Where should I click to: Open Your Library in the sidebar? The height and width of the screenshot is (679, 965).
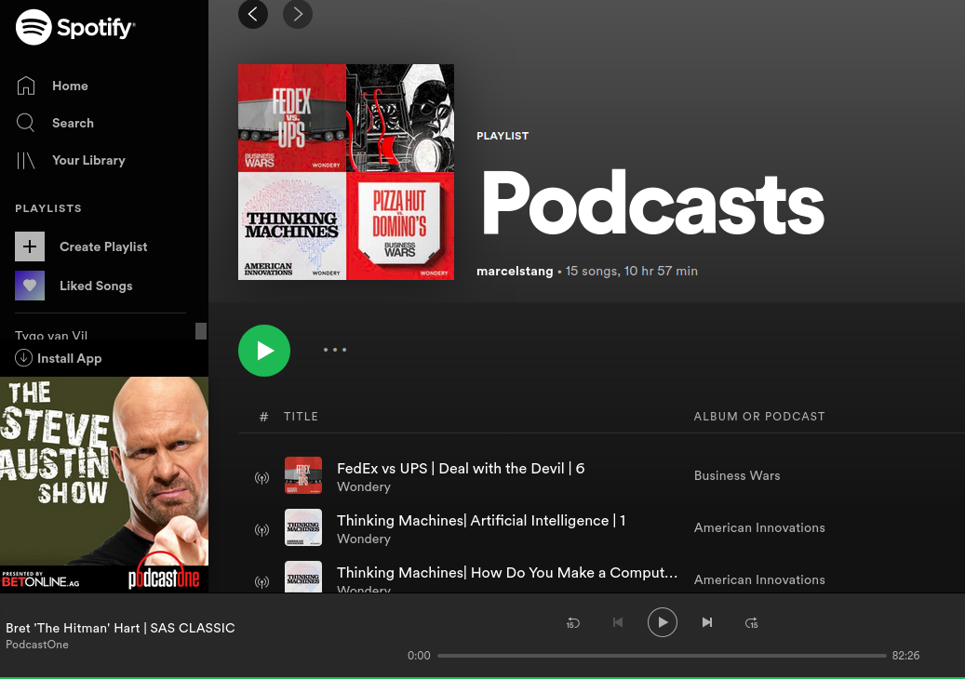[88, 160]
